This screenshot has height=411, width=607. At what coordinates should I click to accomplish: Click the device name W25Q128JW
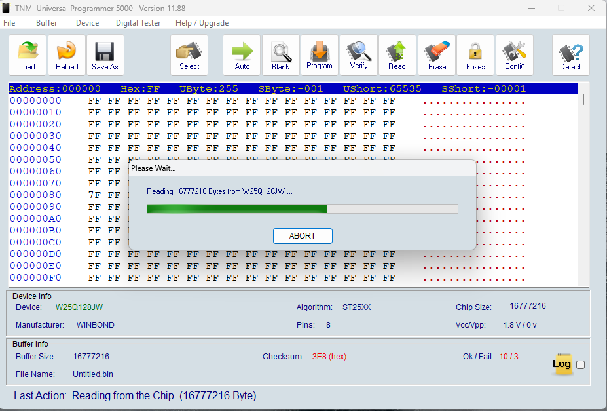tap(79, 307)
